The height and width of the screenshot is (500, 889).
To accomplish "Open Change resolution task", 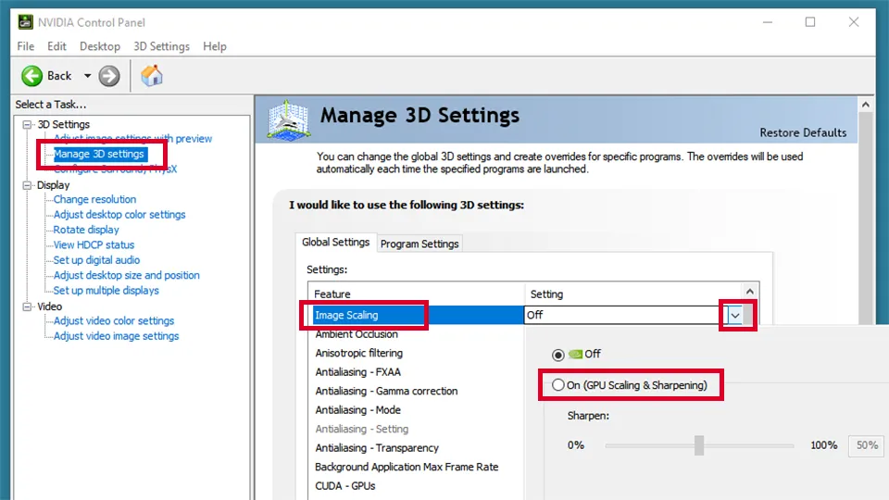I will click(94, 200).
